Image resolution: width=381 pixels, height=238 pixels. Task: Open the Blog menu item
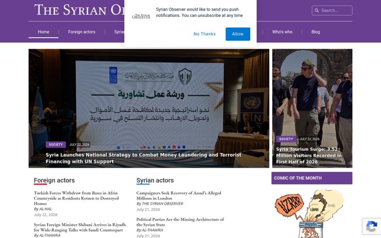(315, 32)
